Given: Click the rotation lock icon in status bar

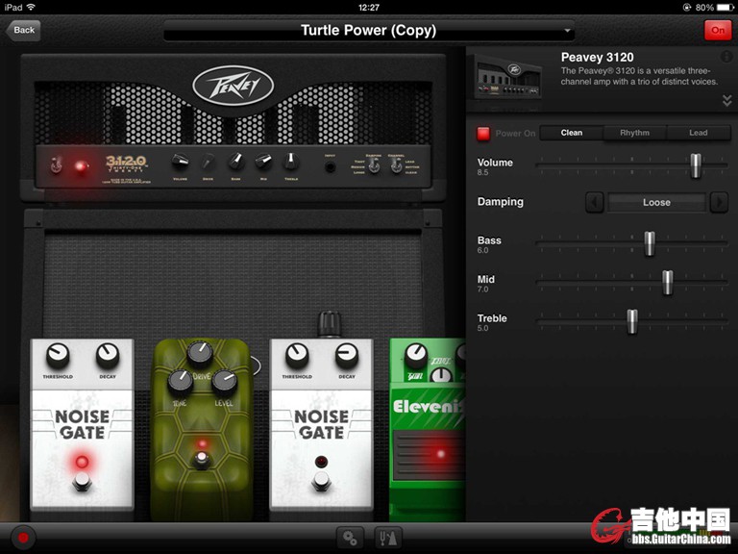Looking at the screenshot, I should [x=687, y=7].
